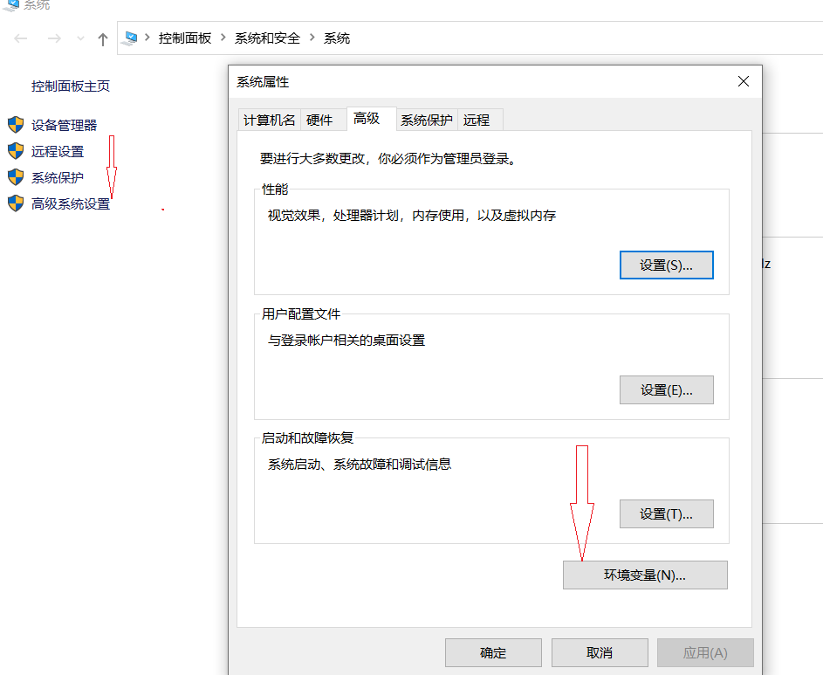The width and height of the screenshot is (823, 675).
Task: Open startup recovery 设置(T)... button
Action: coord(666,513)
